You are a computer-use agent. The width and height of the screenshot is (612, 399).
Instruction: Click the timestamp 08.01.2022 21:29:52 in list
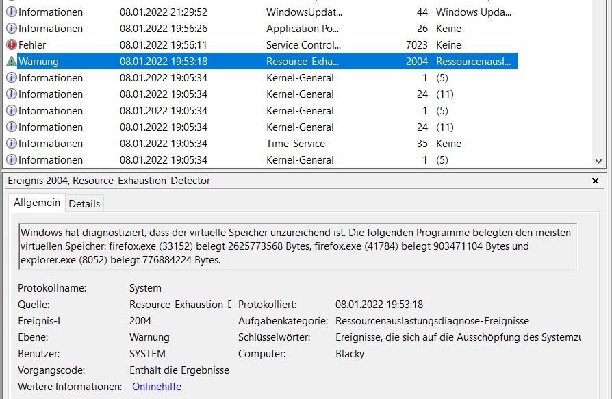(x=163, y=12)
